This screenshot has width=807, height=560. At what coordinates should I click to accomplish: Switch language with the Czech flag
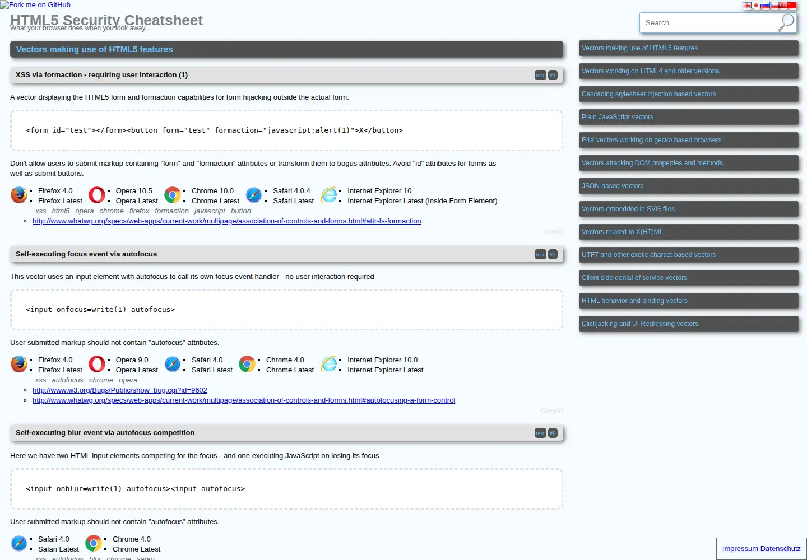[774, 6]
